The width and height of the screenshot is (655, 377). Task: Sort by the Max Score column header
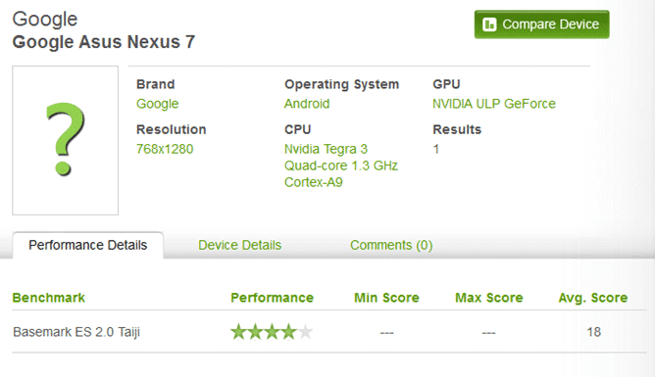tap(488, 298)
